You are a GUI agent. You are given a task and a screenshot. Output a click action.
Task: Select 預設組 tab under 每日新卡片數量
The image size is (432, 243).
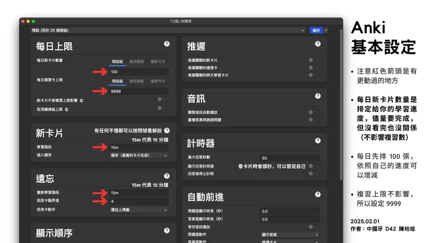(117, 61)
